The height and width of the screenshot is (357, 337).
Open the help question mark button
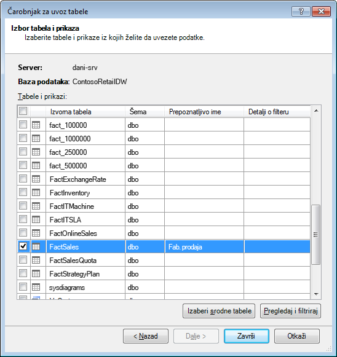pos(301,12)
